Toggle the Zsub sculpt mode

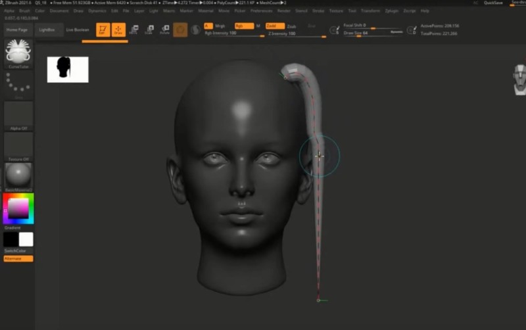pos(291,26)
